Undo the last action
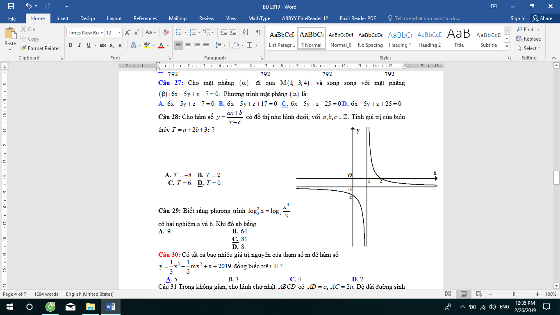 28,6
